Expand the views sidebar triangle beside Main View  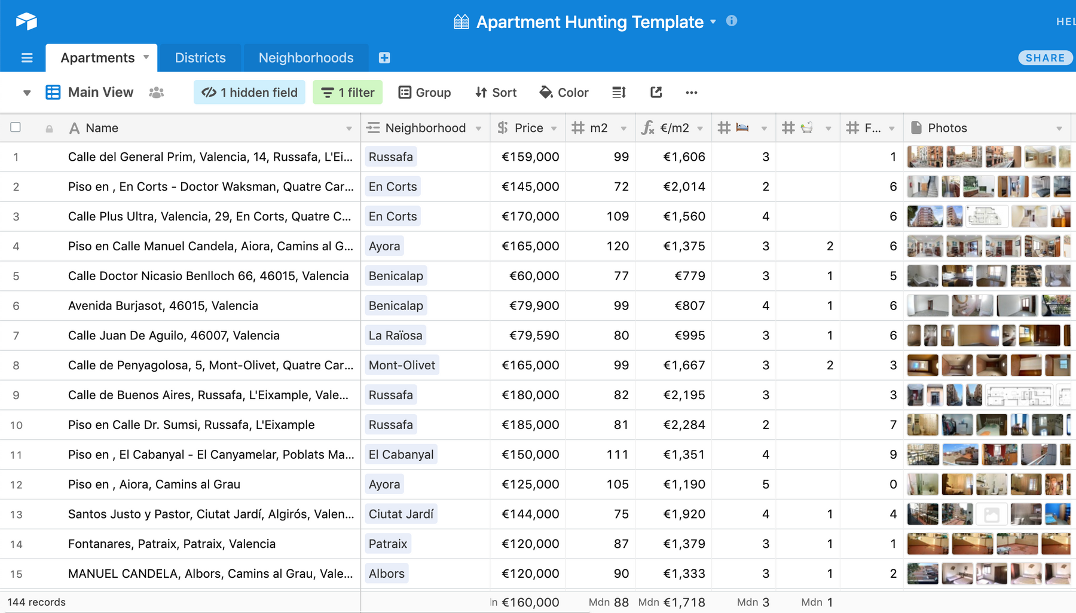27,93
